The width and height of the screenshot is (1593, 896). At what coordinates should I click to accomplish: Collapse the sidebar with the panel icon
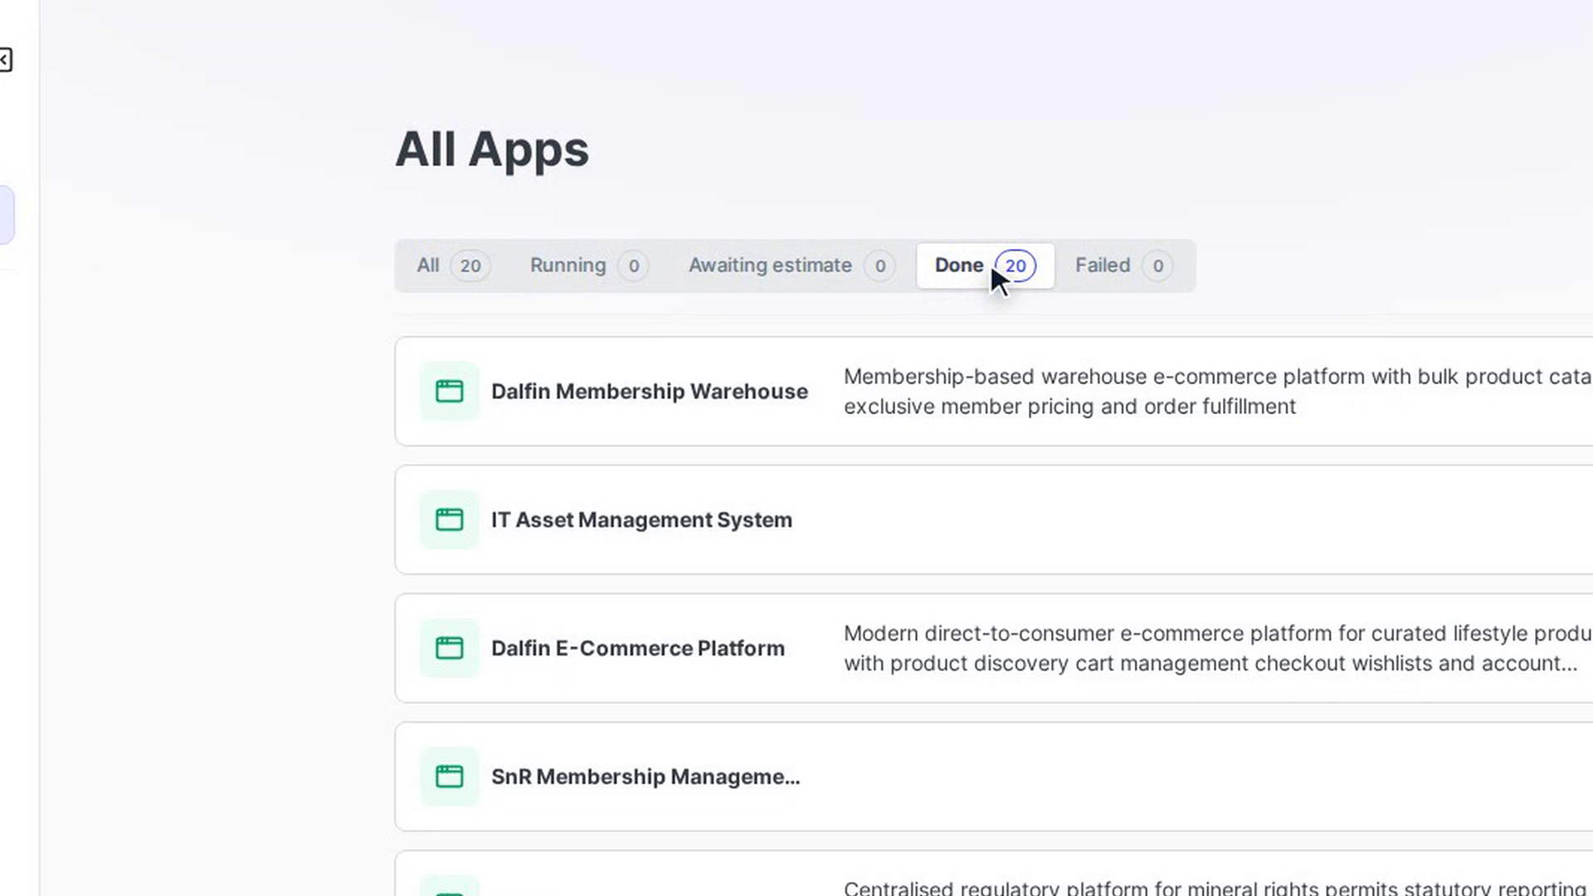click(x=4, y=60)
